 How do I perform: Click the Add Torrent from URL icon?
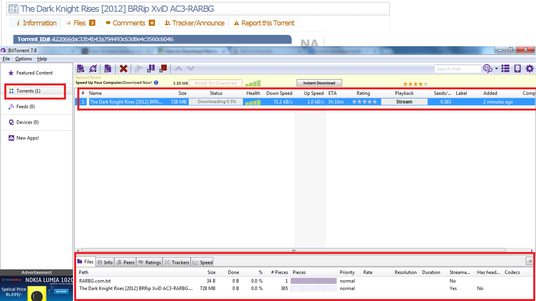click(x=93, y=69)
